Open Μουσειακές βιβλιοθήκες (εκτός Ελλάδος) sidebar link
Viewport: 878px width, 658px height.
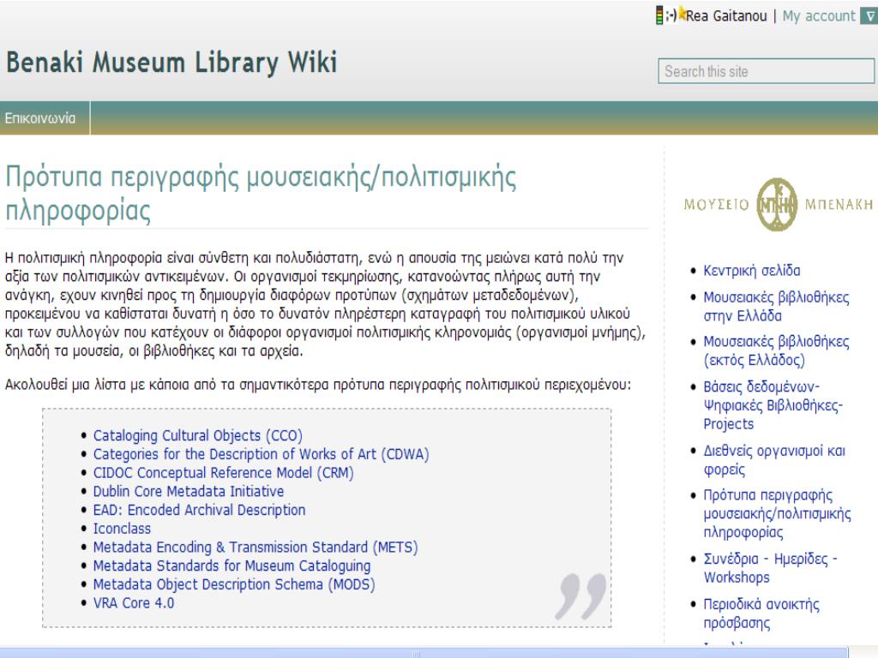(776, 350)
